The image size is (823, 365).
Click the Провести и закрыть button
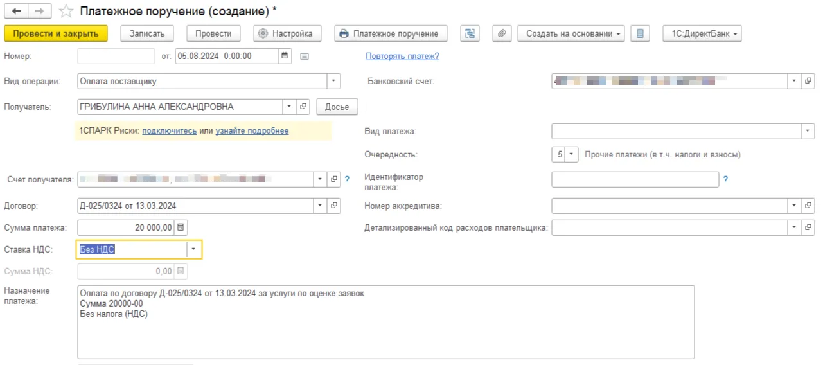click(55, 33)
